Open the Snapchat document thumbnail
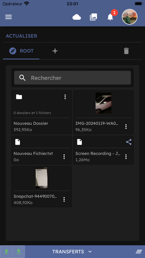Image resolution: width=145 pixels, height=258 pixels. click(x=41, y=178)
